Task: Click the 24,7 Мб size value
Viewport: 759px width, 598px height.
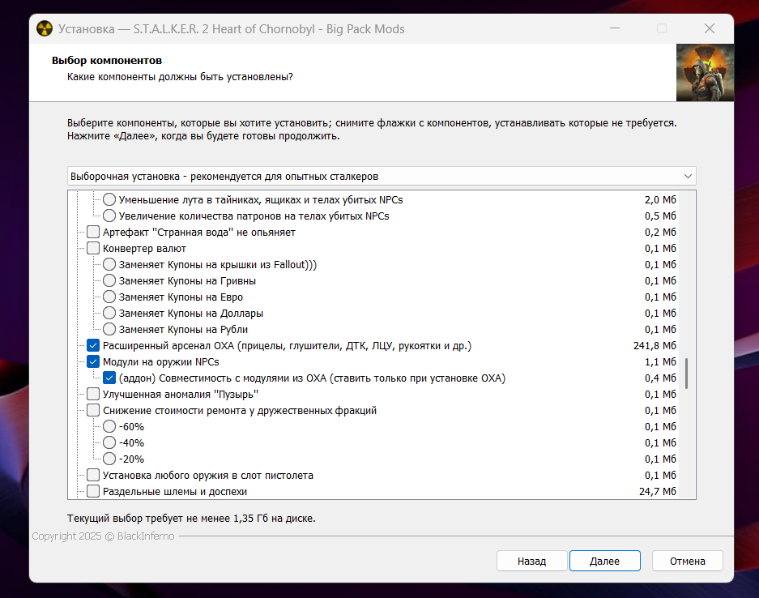Action: [x=658, y=492]
